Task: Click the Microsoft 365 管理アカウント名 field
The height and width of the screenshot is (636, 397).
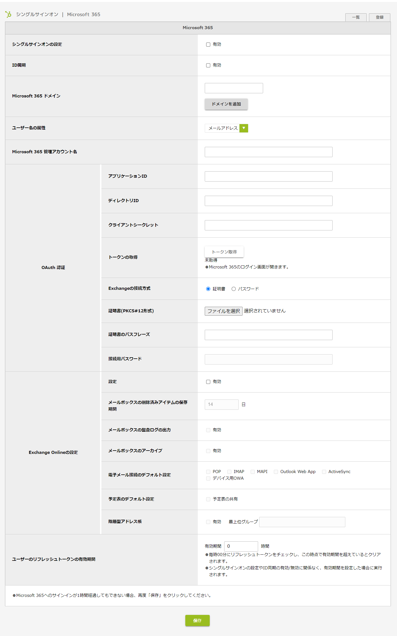Action: pyautogui.click(x=268, y=152)
